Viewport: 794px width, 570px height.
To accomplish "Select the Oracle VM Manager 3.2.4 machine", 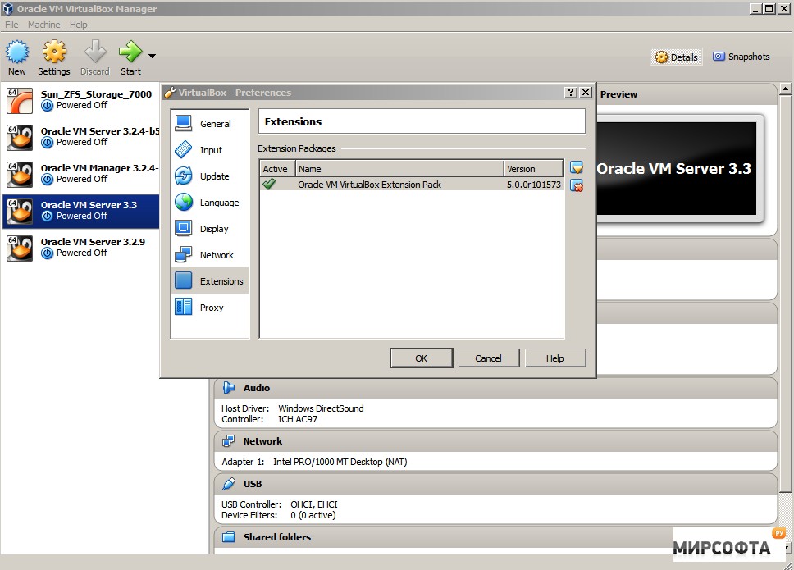I will point(81,174).
